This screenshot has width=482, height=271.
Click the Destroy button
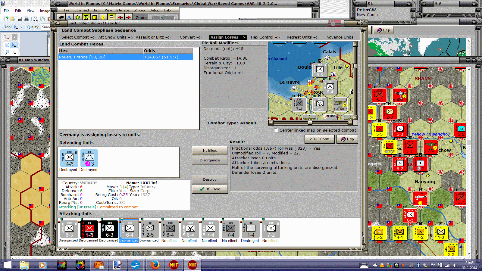(x=210, y=179)
